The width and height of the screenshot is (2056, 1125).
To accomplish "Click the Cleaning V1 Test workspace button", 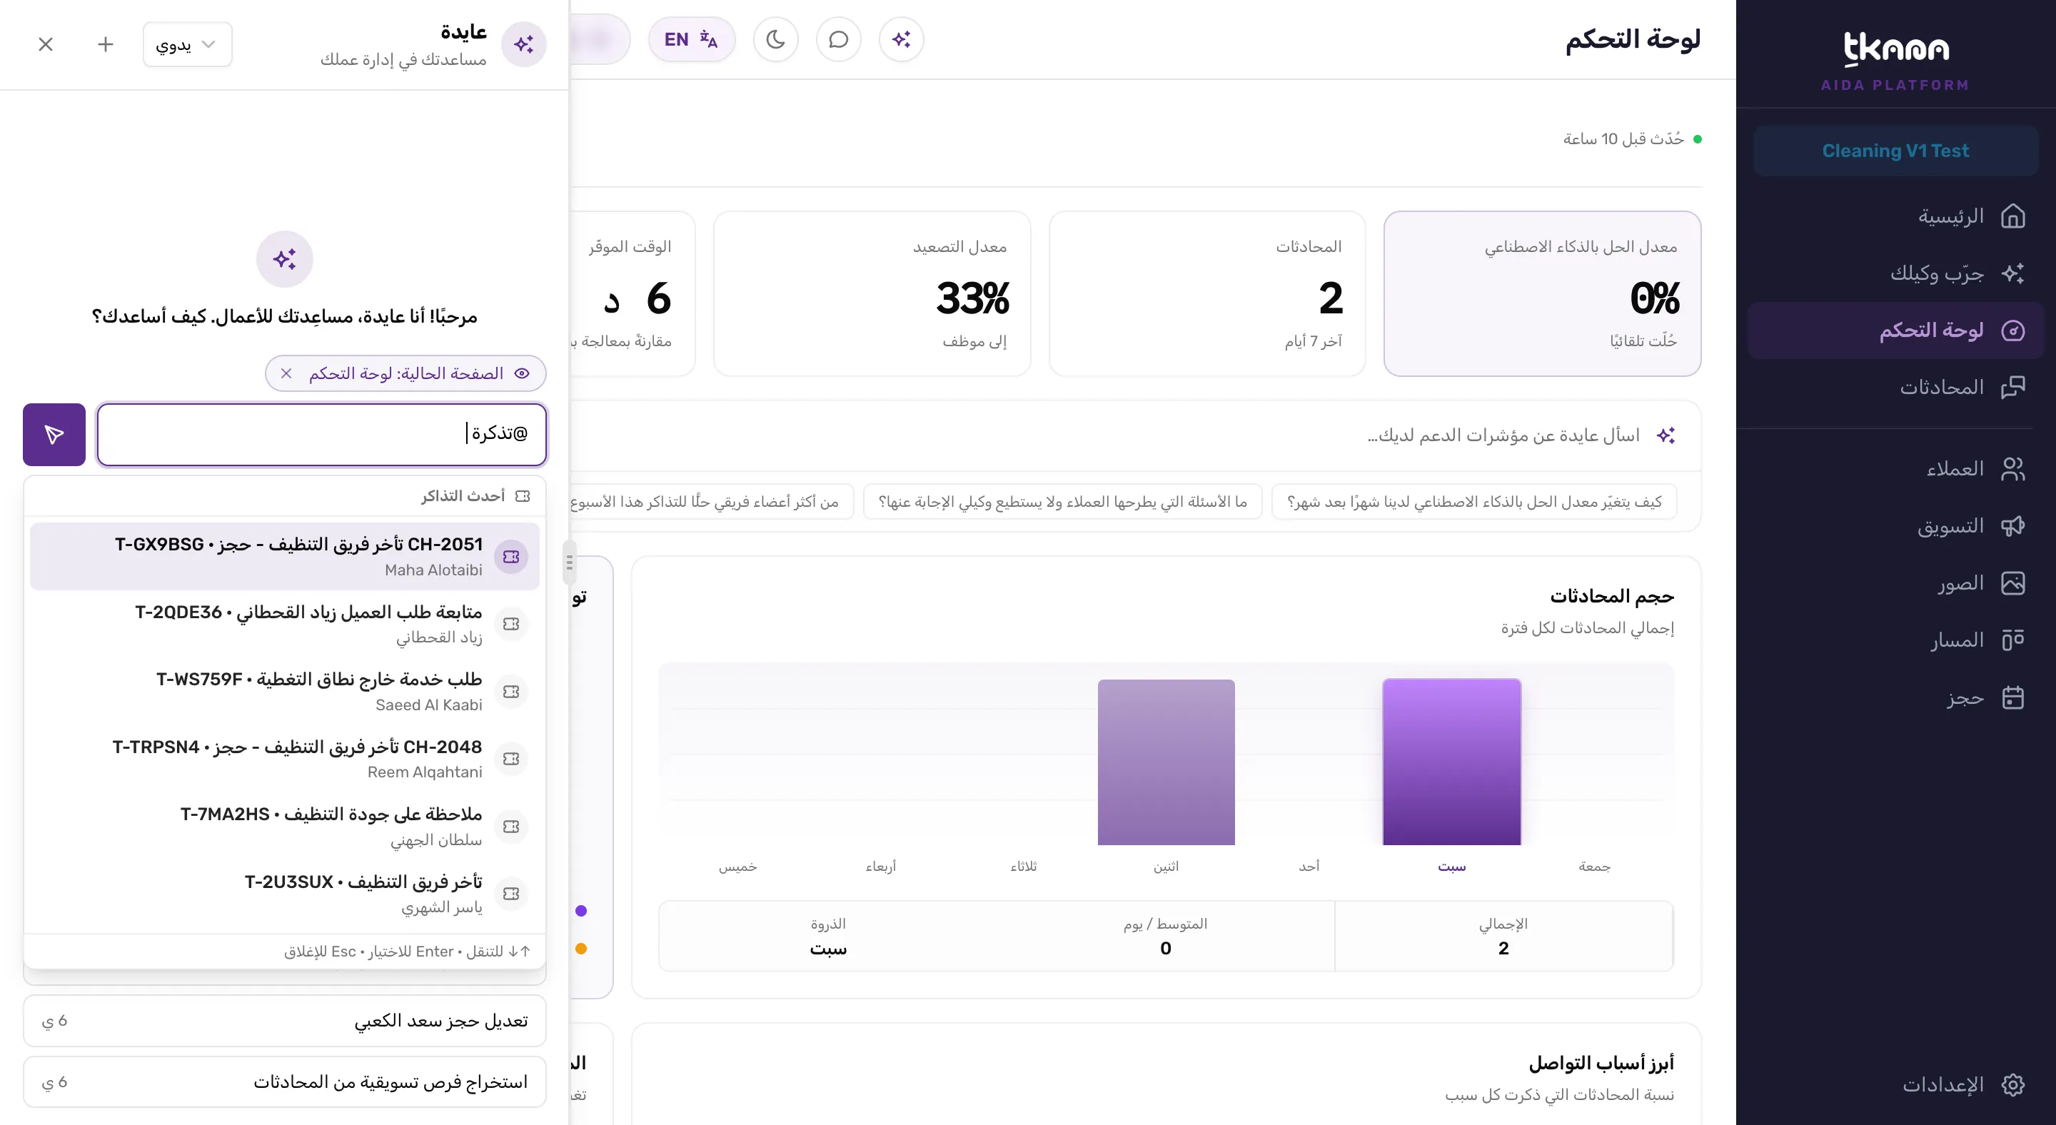I will 1895,151.
